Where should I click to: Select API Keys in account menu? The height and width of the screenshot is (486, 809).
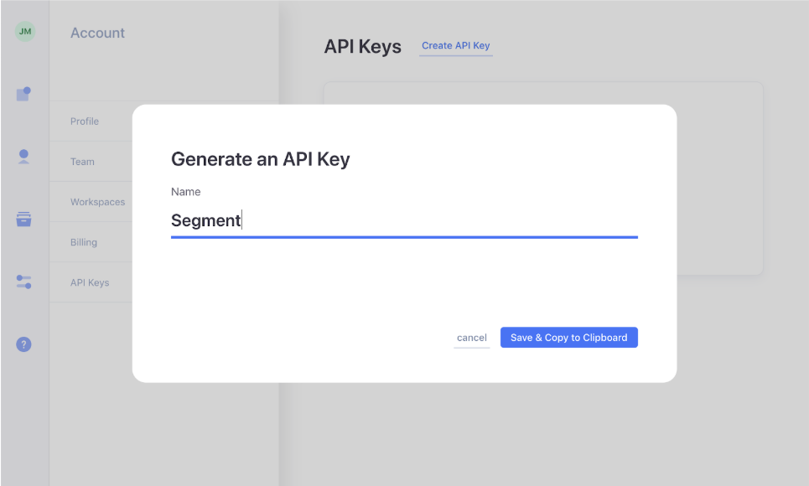click(x=90, y=282)
